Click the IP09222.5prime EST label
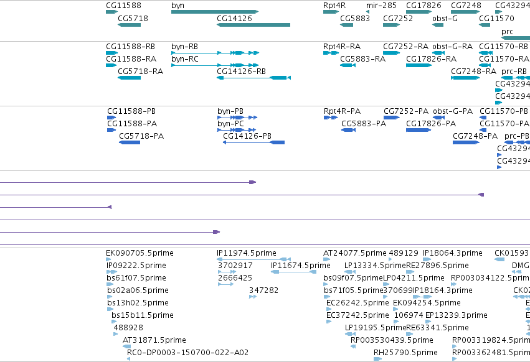Image resolution: width=530 pixels, height=362 pixels. [x=136, y=266]
